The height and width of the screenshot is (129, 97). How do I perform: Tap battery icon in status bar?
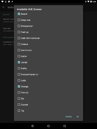pyautogui.click(x=91, y=2)
